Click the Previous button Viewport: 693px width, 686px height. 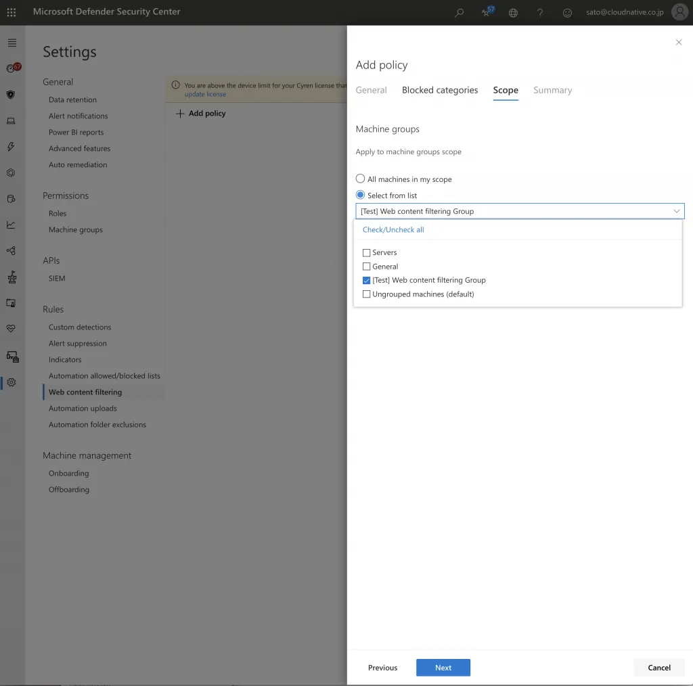[382, 668]
